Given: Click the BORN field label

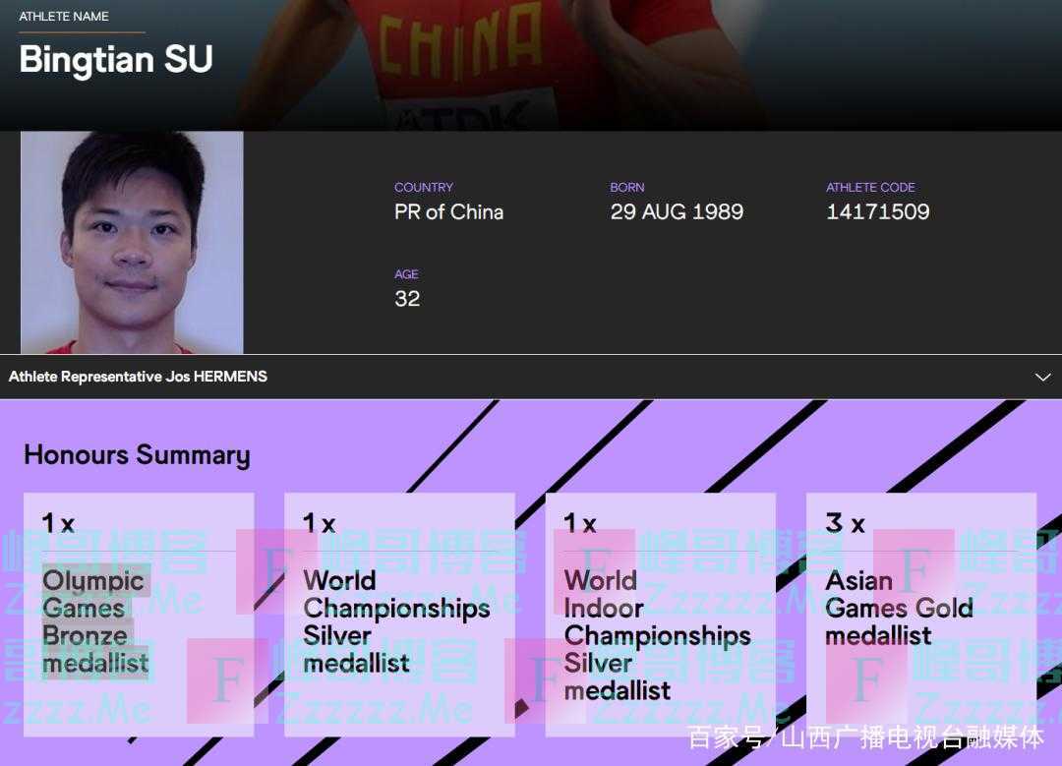Looking at the screenshot, I should point(627,188).
